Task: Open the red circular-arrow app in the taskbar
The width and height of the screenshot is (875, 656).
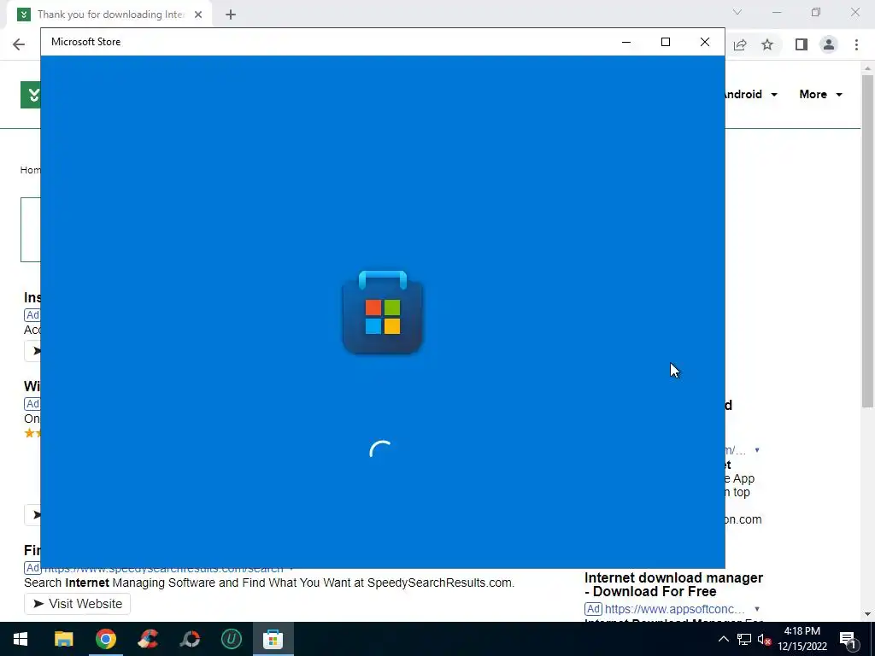Action: pyautogui.click(x=190, y=639)
